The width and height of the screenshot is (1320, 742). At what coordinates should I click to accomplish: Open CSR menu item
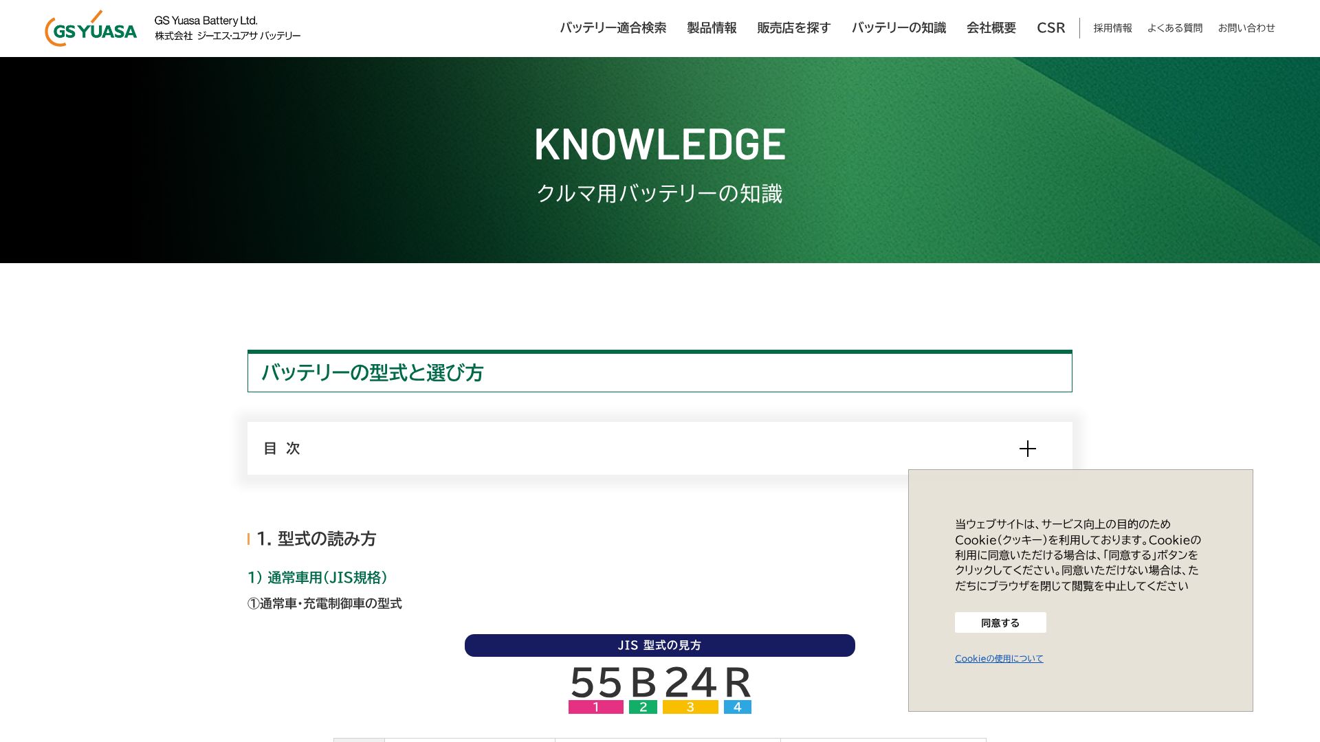click(x=1051, y=28)
